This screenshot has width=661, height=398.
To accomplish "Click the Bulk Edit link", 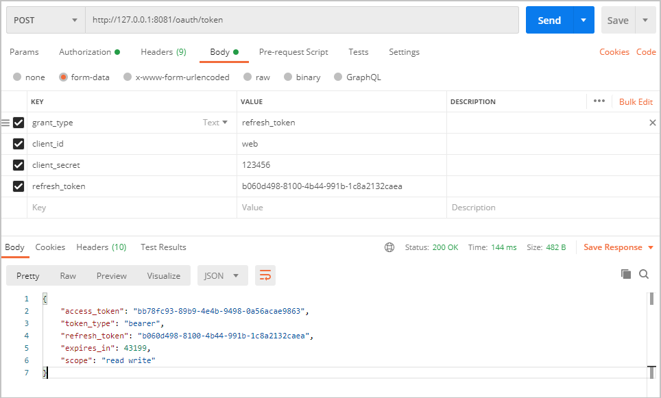I will [x=636, y=101].
